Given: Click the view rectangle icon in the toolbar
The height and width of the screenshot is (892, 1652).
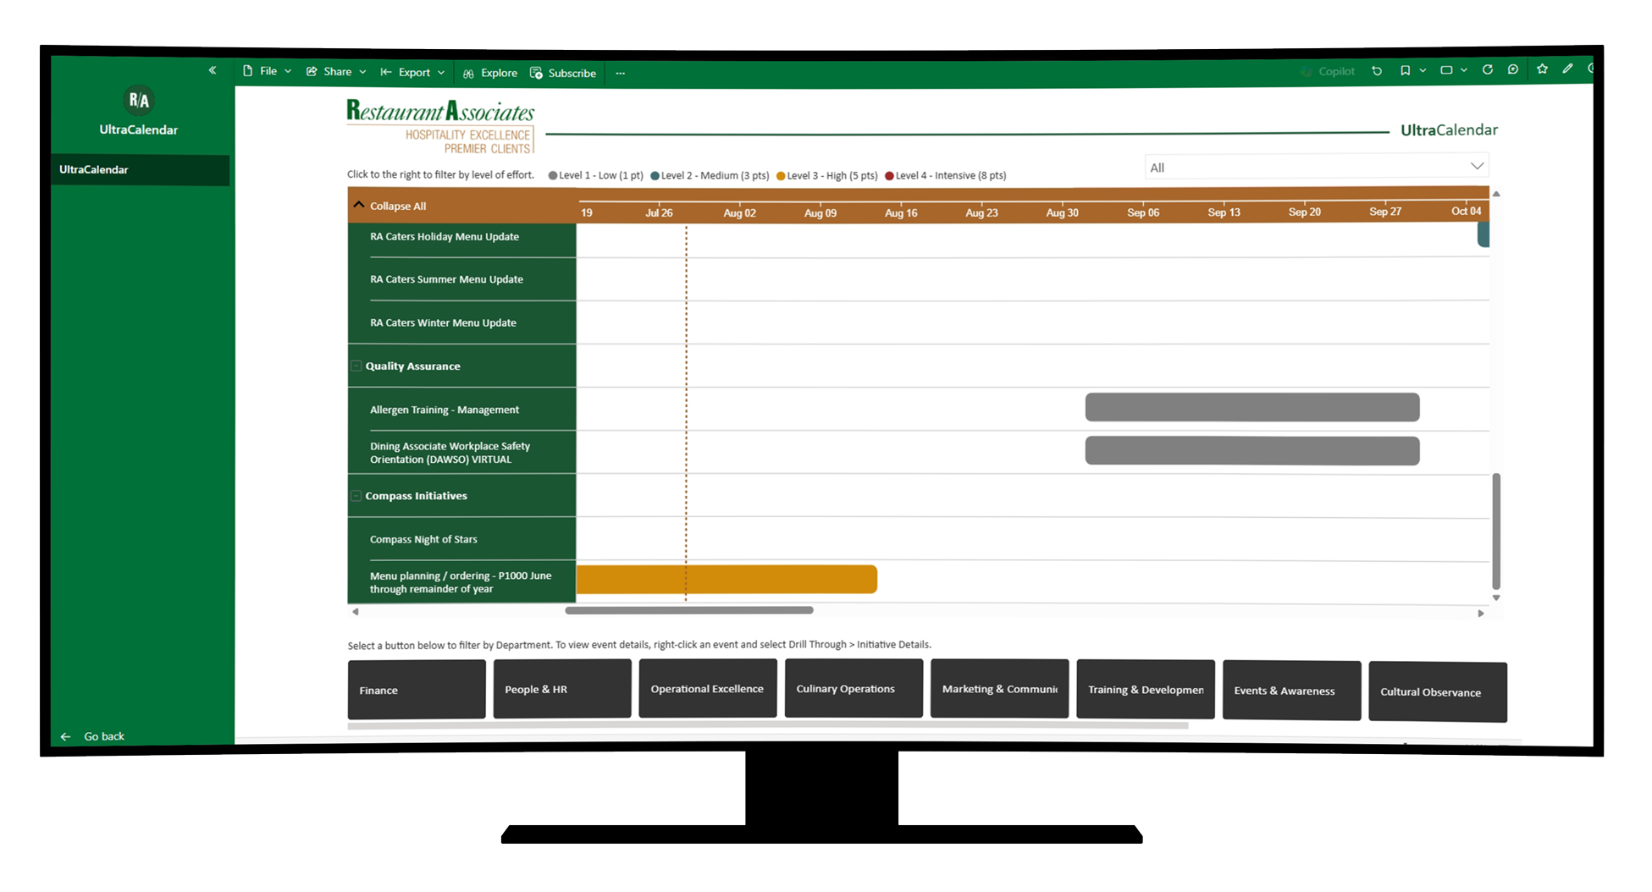Looking at the screenshot, I should pyautogui.click(x=1446, y=70).
